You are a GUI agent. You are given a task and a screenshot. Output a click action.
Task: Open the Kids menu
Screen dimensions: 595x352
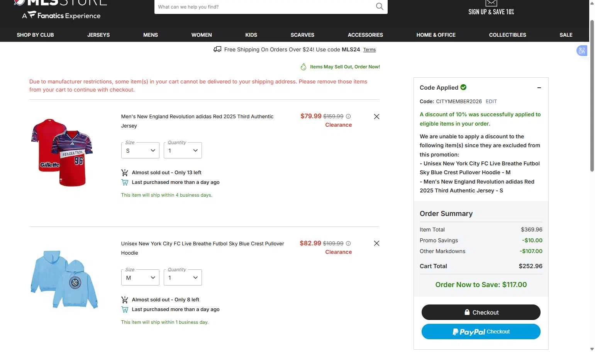coord(251,35)
